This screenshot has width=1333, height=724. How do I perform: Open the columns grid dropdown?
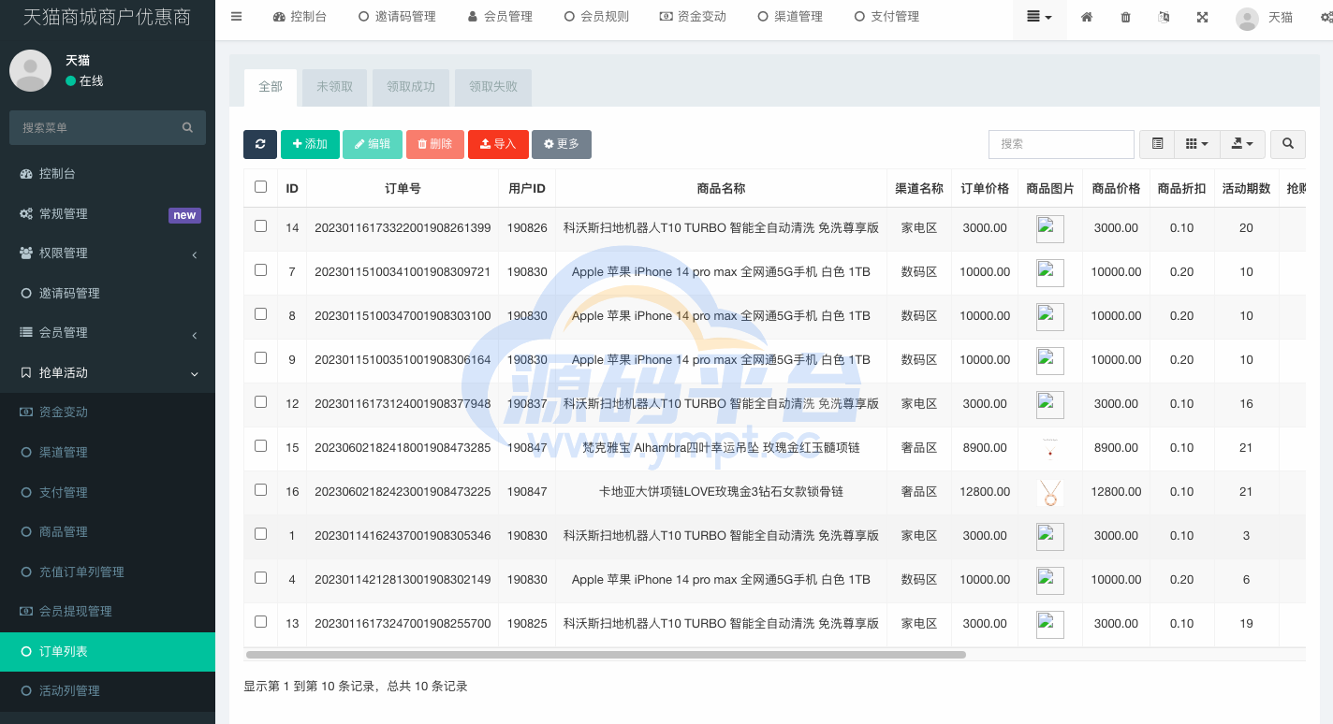point(1197,144)
